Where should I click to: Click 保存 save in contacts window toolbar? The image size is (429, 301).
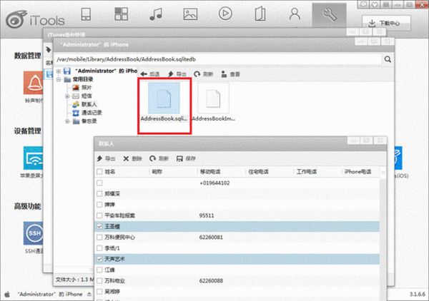(x=186, y=158)
